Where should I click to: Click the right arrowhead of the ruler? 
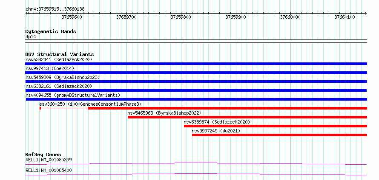(366, 13)
